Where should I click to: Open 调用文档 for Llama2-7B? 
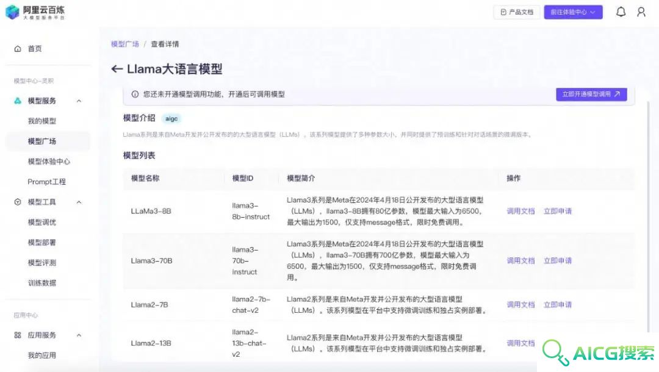[520, 305]
